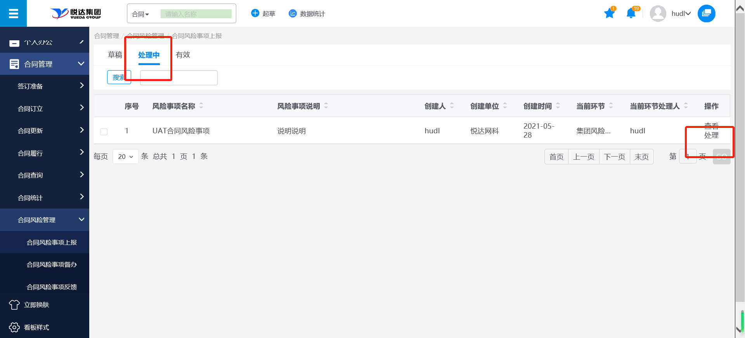Click the 首页 pagination button
This screenshot has height=338, width=745.
point(556,157)
